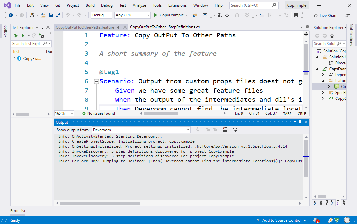Open the Test Explorer title dropdown arrow
This screenshot has height=224, width=357.
click(37, 27)
